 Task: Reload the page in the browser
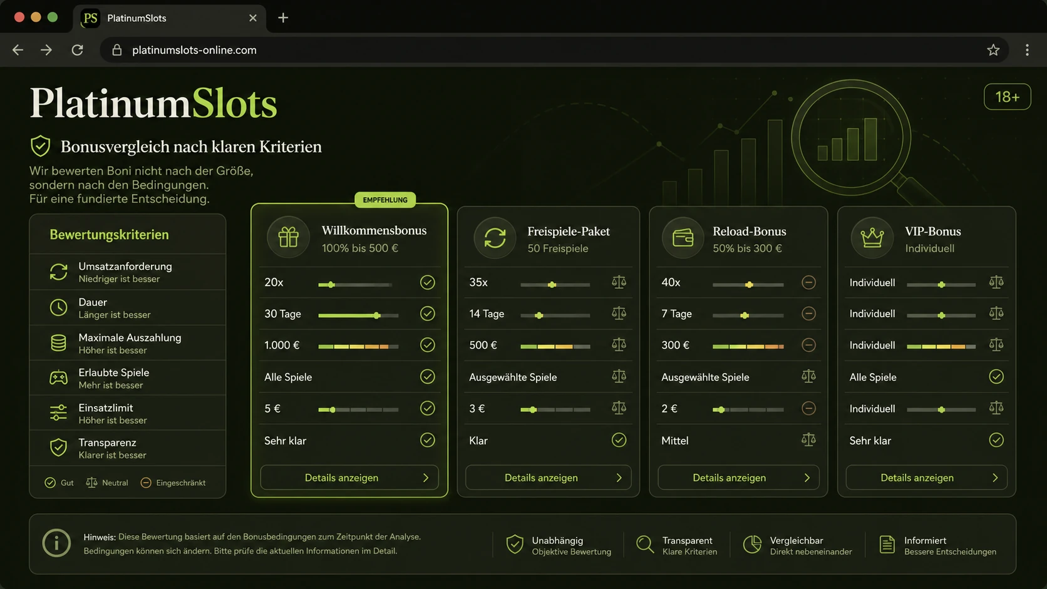click(78, 50)
